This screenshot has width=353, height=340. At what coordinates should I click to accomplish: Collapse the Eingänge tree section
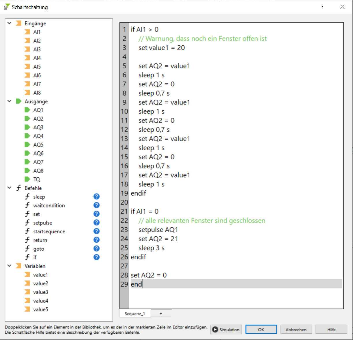pyautogui.click(x=10, y=23)
